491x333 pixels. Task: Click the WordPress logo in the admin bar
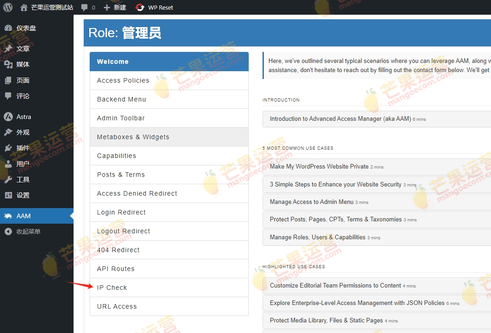tap(7, 7)
